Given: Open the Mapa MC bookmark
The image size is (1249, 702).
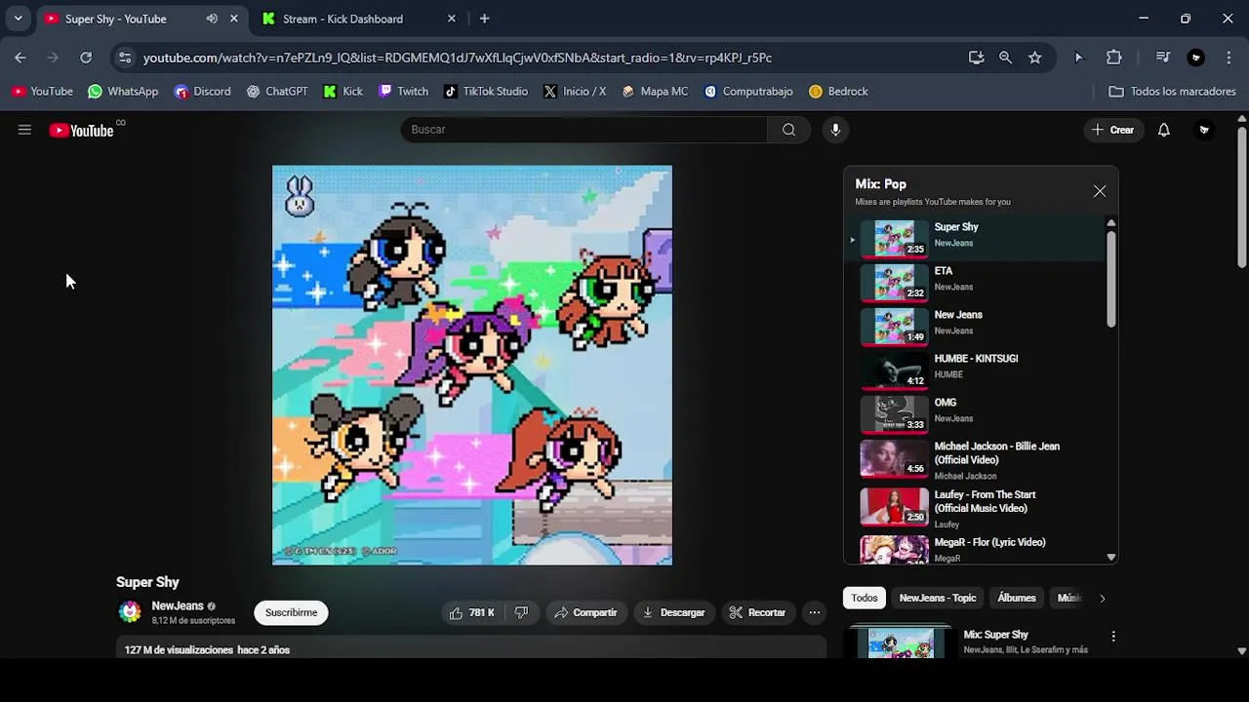Looking at the screenshot, I should click(655, 92).
